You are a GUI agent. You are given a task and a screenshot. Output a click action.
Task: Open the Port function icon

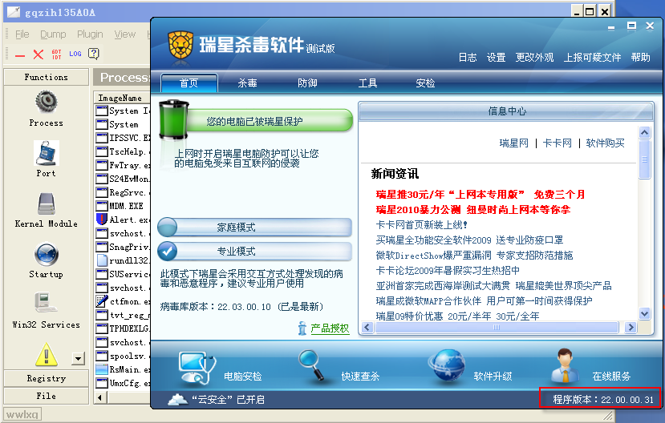[x=47, y=153]
